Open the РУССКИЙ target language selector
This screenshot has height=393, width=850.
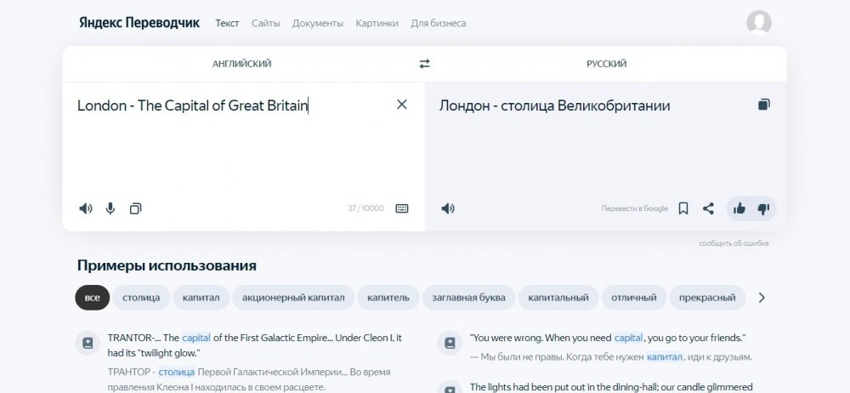pyautogui.click(x=606, y=64)
